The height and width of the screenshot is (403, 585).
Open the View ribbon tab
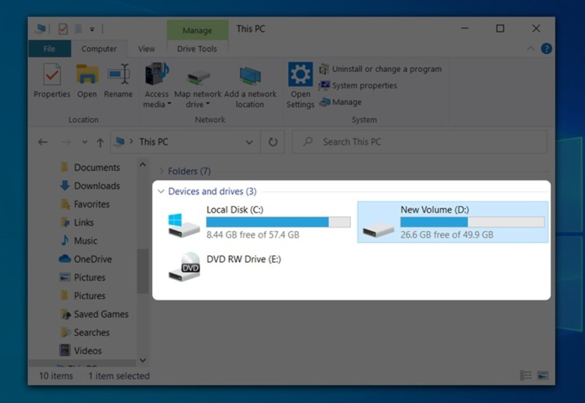point(146,49)
